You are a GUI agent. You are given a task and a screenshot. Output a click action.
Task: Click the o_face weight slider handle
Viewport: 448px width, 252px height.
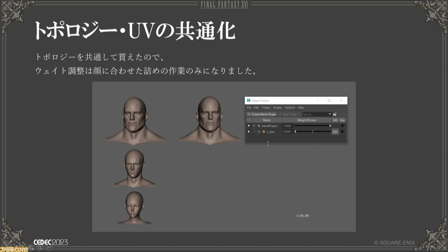pyautogui.click(x=295, y=132)
